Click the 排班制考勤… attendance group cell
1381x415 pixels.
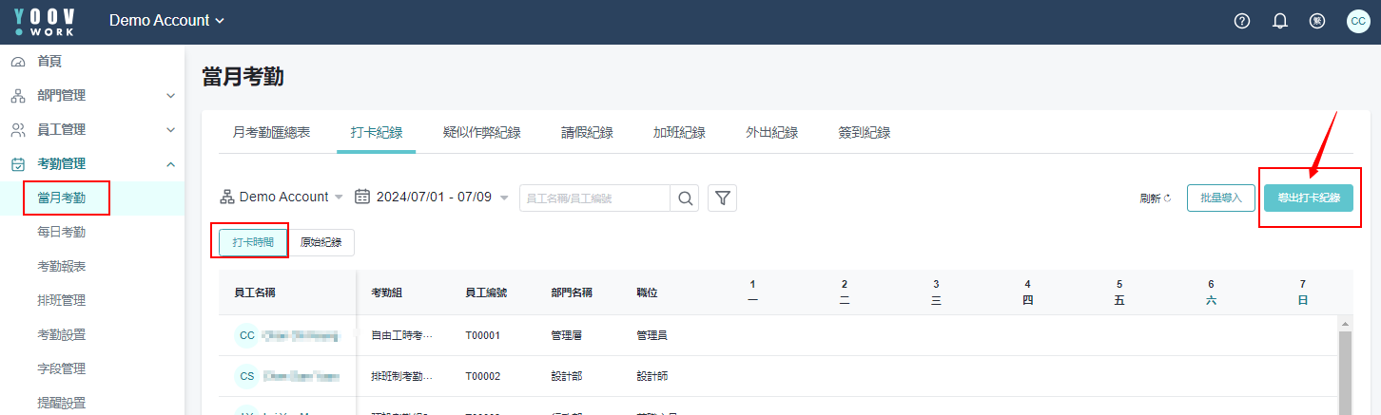[x=401, y=376]
